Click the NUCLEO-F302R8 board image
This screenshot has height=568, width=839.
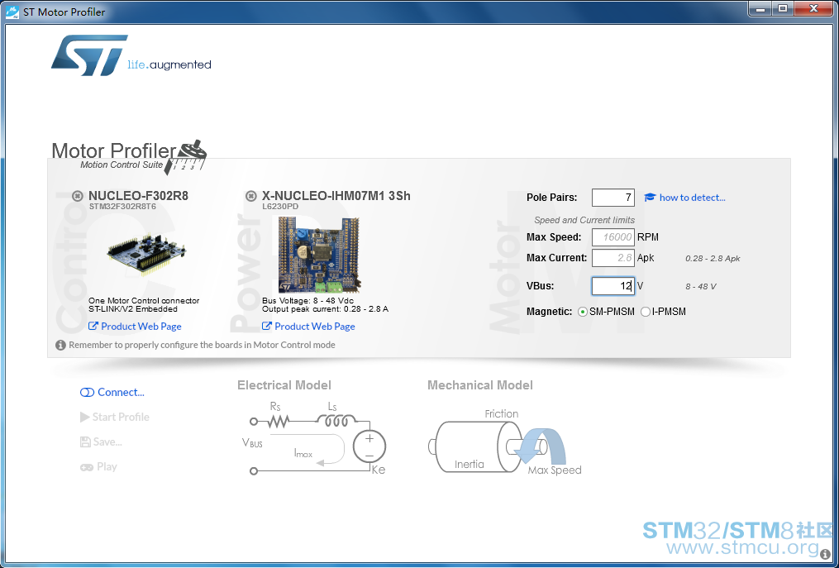[x=146, y=255]
